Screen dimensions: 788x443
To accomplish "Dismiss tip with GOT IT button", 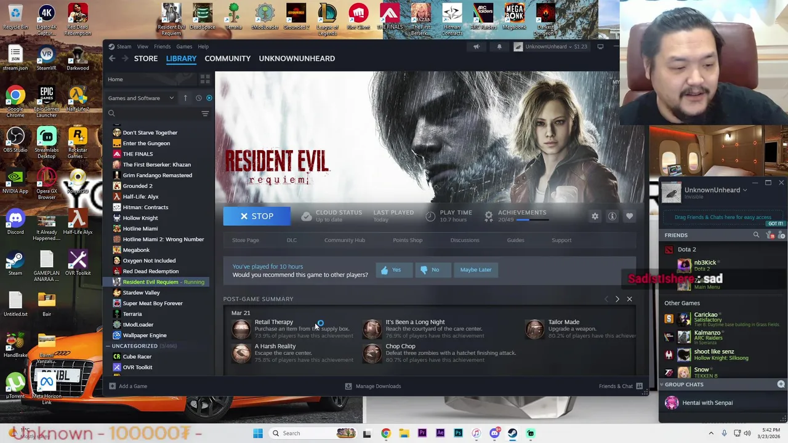I will point(776,224).
